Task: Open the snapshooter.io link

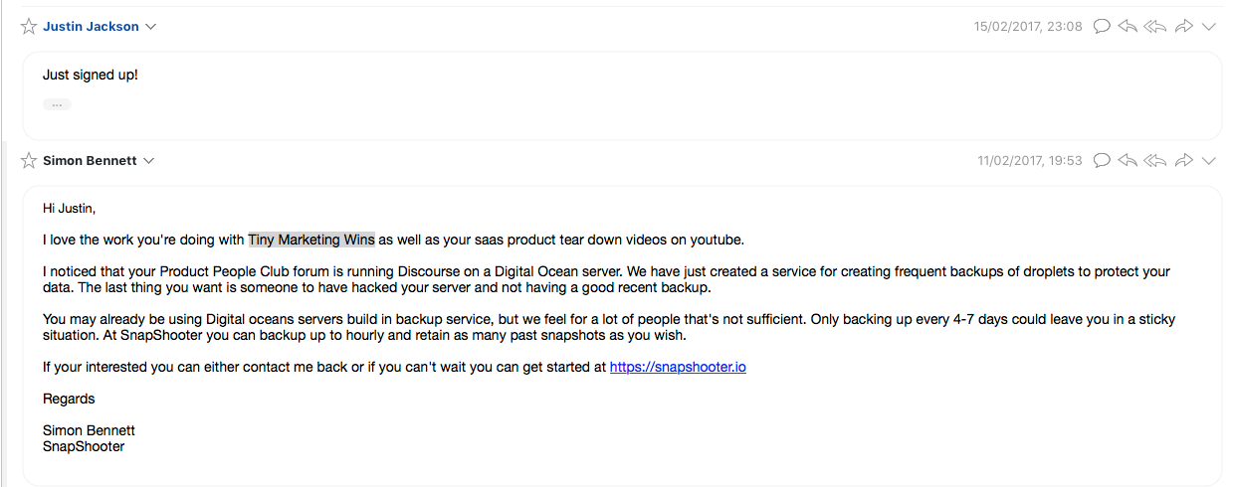Action: [x=678, y=367]
